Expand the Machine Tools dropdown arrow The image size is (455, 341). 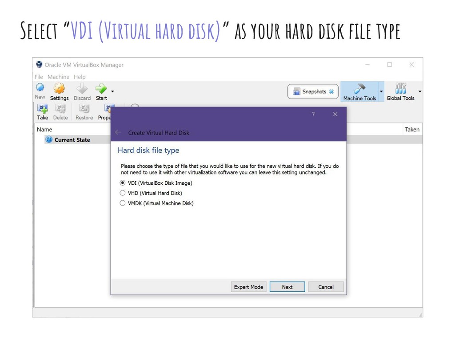(381, 91)
